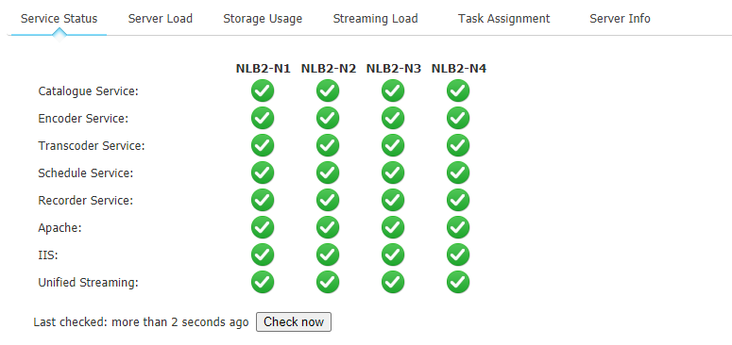Select IIS checkmark under NLB2-N1
The image size is (732, 345).
(263, 255)
